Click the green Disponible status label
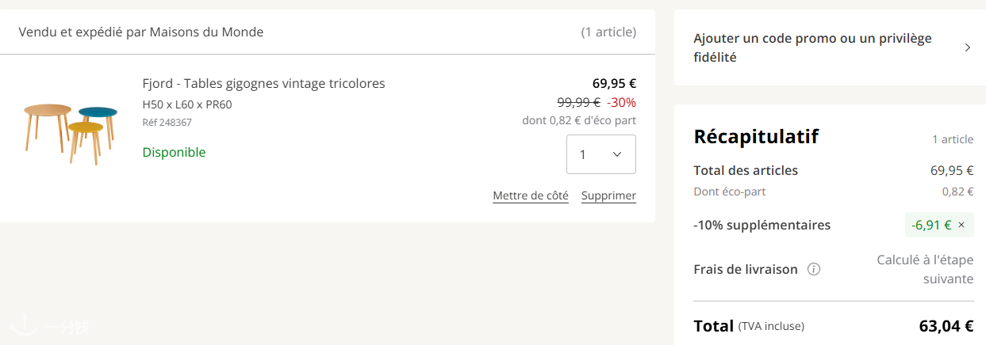The image size is (986, 345). pyautogui.click(x=174, y=152)
